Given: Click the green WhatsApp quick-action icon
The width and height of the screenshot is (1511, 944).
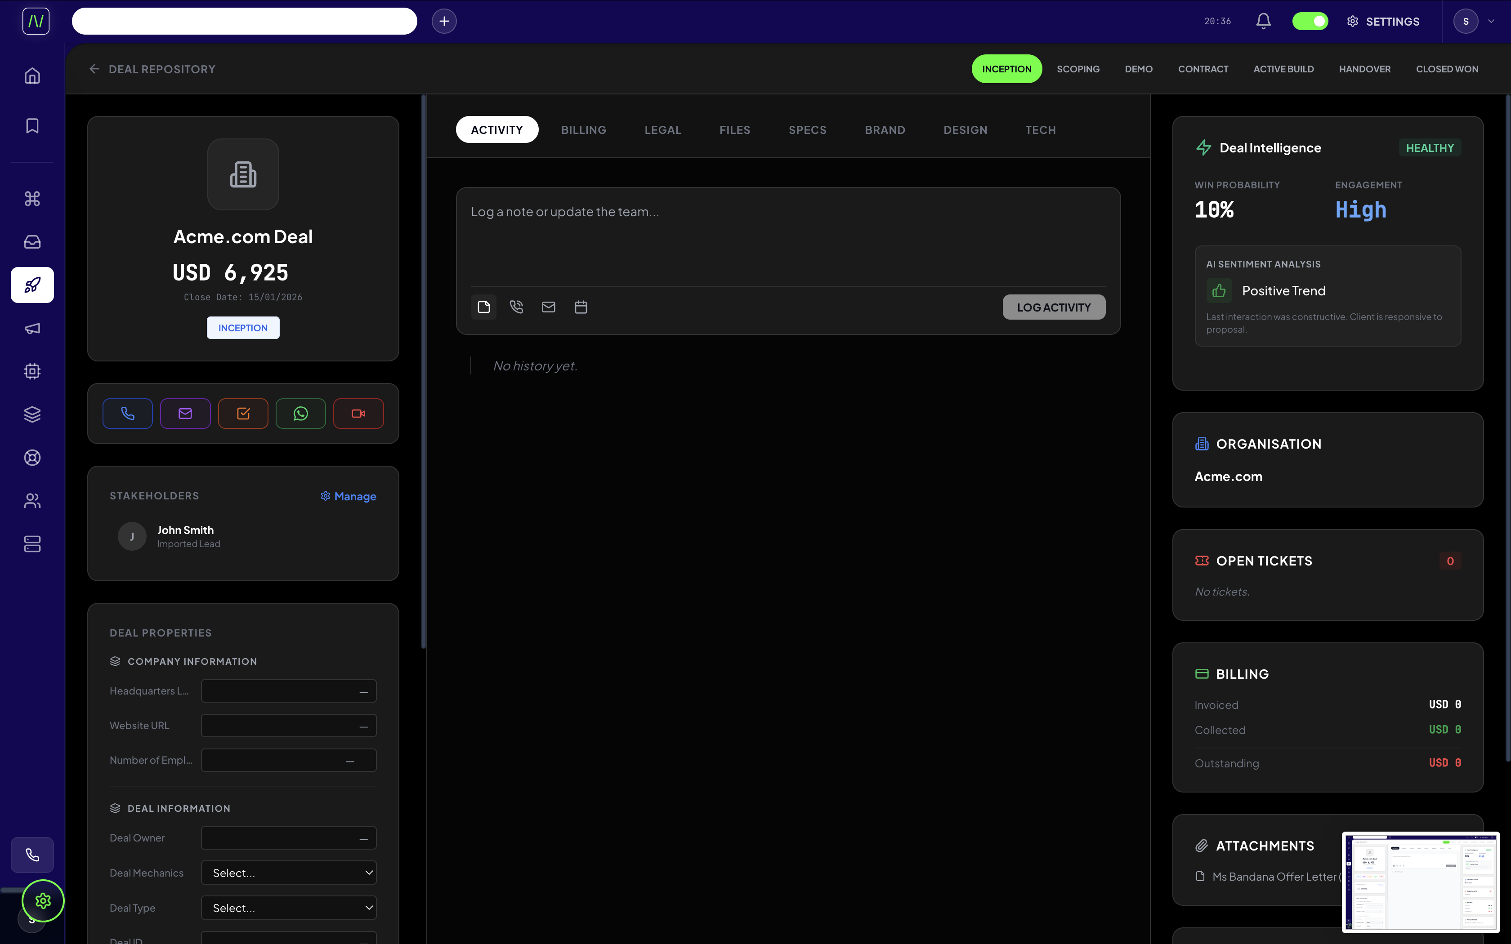Looking at the screenshot, I should (301, 413).
